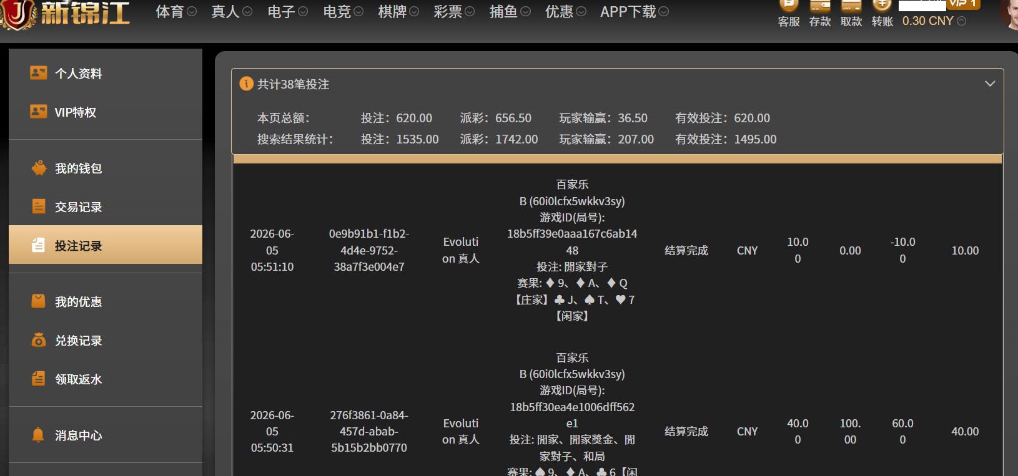Click the 本页总额 label

[x=284, y=118]
